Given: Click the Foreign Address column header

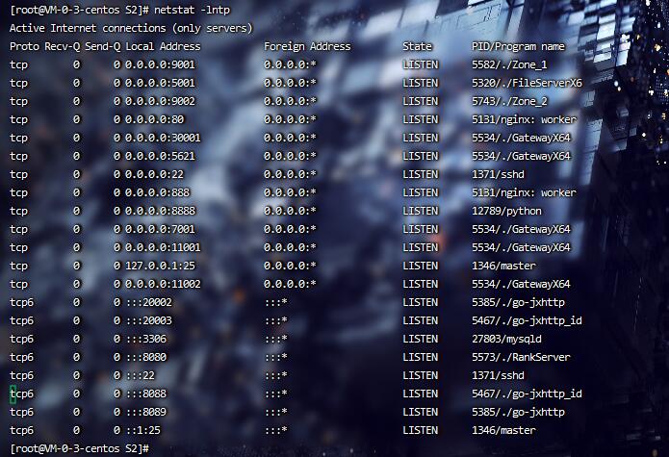Looking at the screenshot, I should (x=307, y=46).
